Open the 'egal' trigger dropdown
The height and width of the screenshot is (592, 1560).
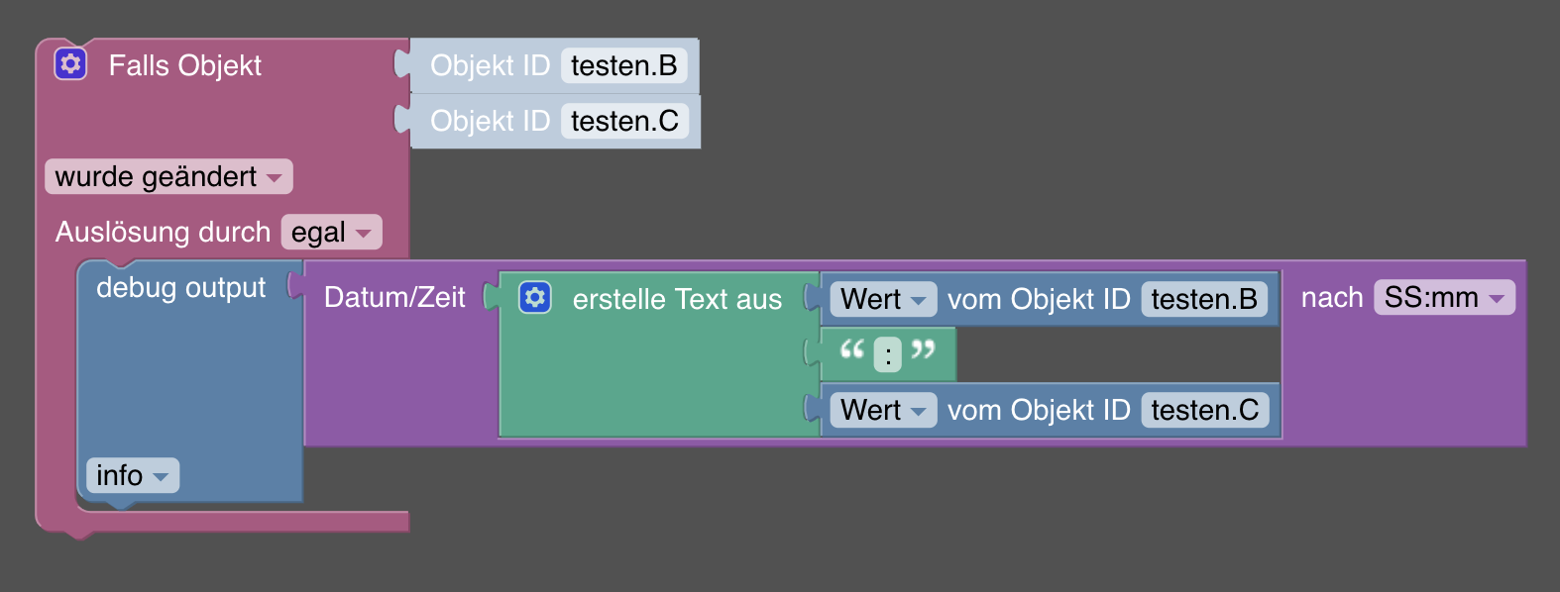tap(331, 233)
